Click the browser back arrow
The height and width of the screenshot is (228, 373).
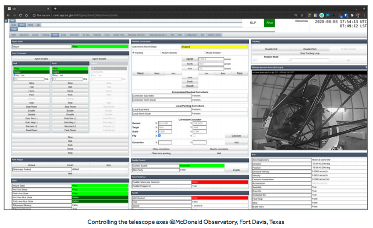8,15
